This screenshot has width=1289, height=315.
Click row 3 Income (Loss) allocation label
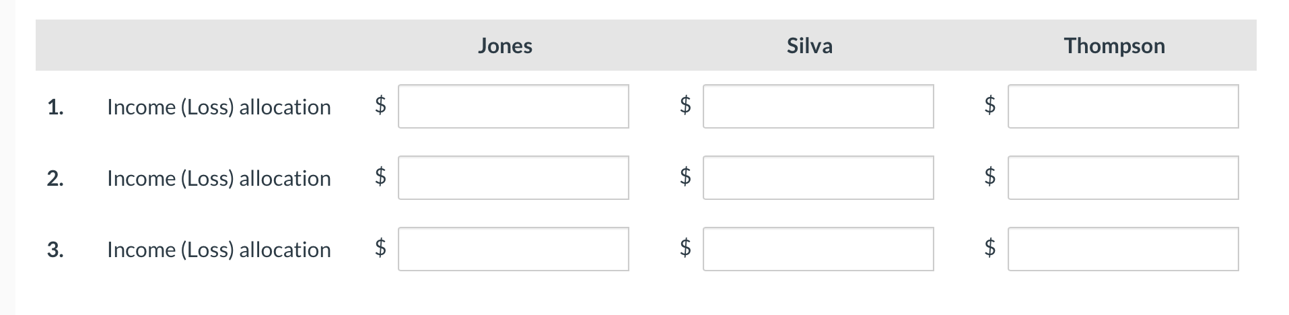coord(219,250)
